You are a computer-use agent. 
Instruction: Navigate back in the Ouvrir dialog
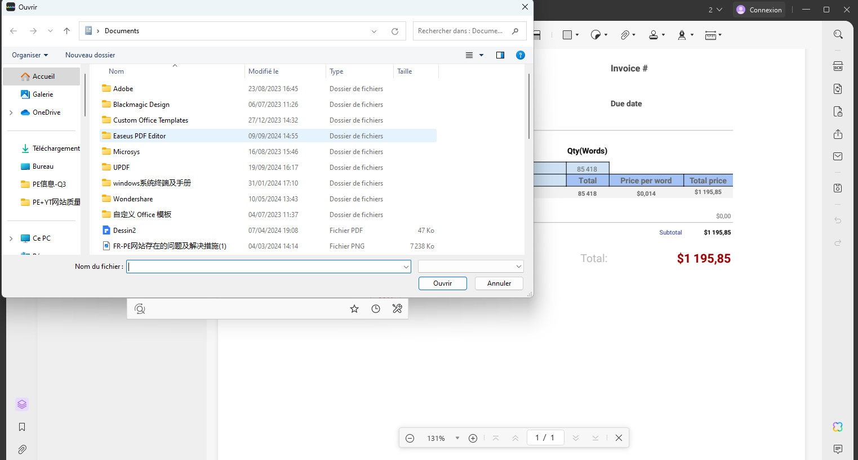(x=14, y=31)
